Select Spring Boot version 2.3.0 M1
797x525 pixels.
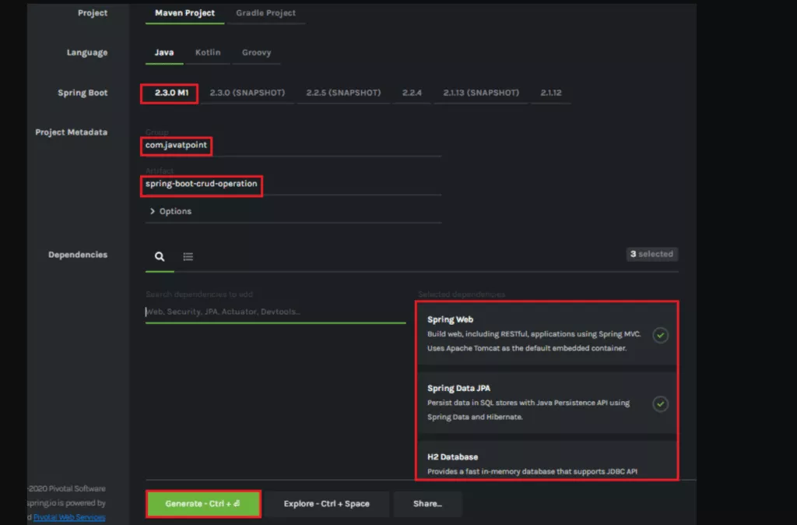(170, 93)
